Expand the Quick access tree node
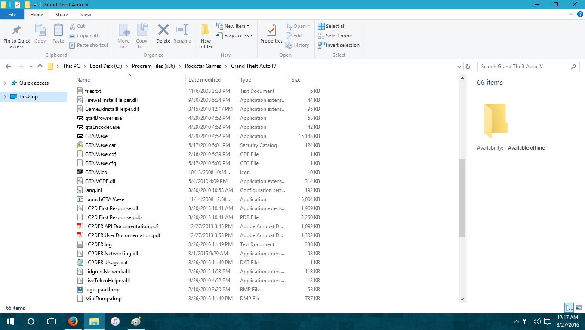 pyautogui.click(x=5, y=83)
